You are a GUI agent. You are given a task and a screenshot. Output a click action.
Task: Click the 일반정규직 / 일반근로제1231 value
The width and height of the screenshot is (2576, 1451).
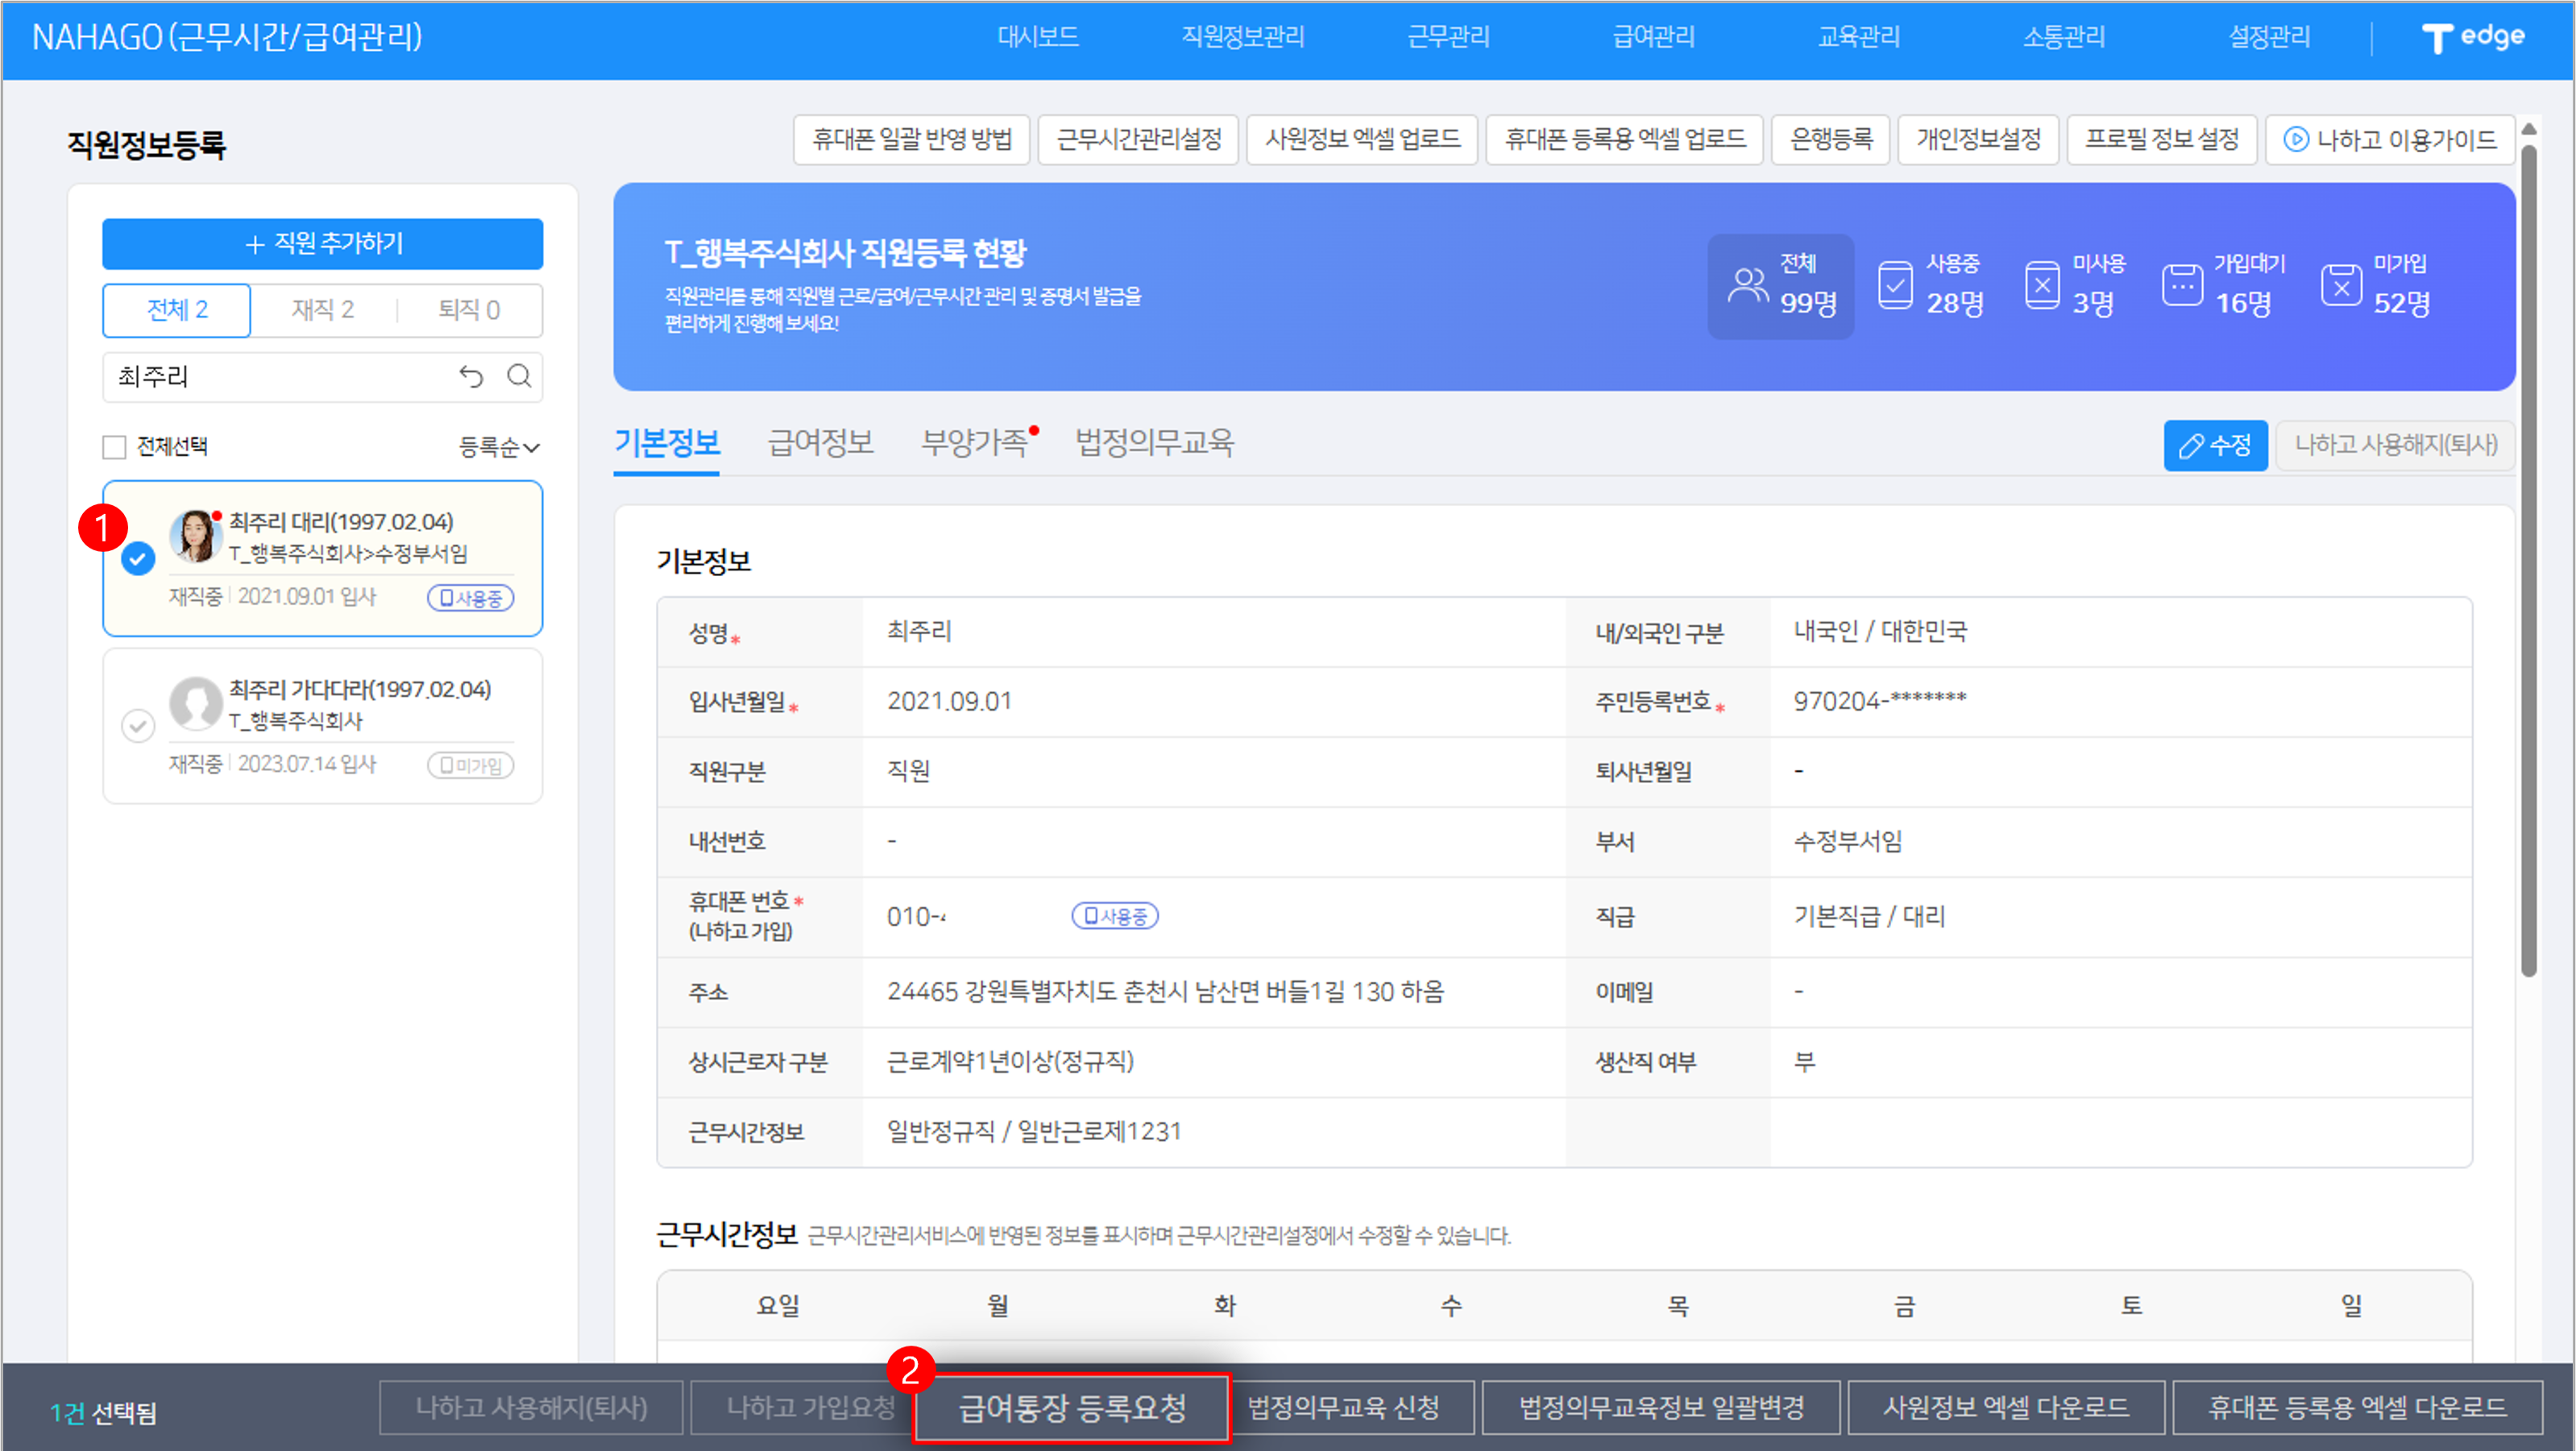pos(1034,1132)
